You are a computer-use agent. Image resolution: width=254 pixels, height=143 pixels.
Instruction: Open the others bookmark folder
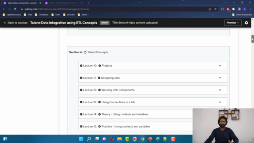83,15
